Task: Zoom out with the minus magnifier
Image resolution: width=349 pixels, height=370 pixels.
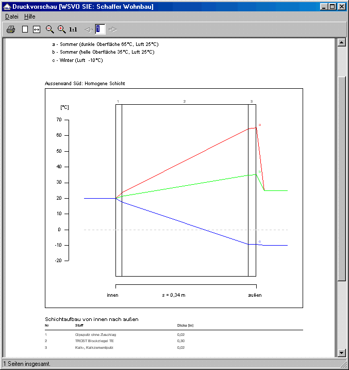Action: pyautogui.click(x=50, y=29)
